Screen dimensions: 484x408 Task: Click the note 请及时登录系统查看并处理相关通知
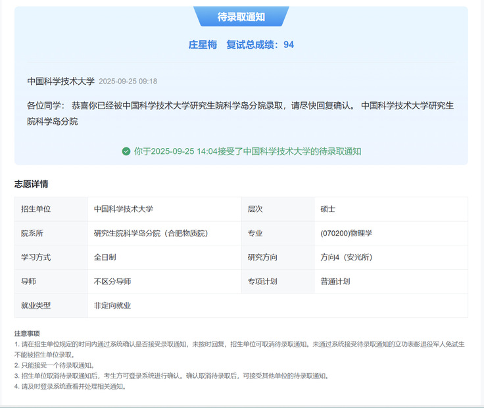72,386
